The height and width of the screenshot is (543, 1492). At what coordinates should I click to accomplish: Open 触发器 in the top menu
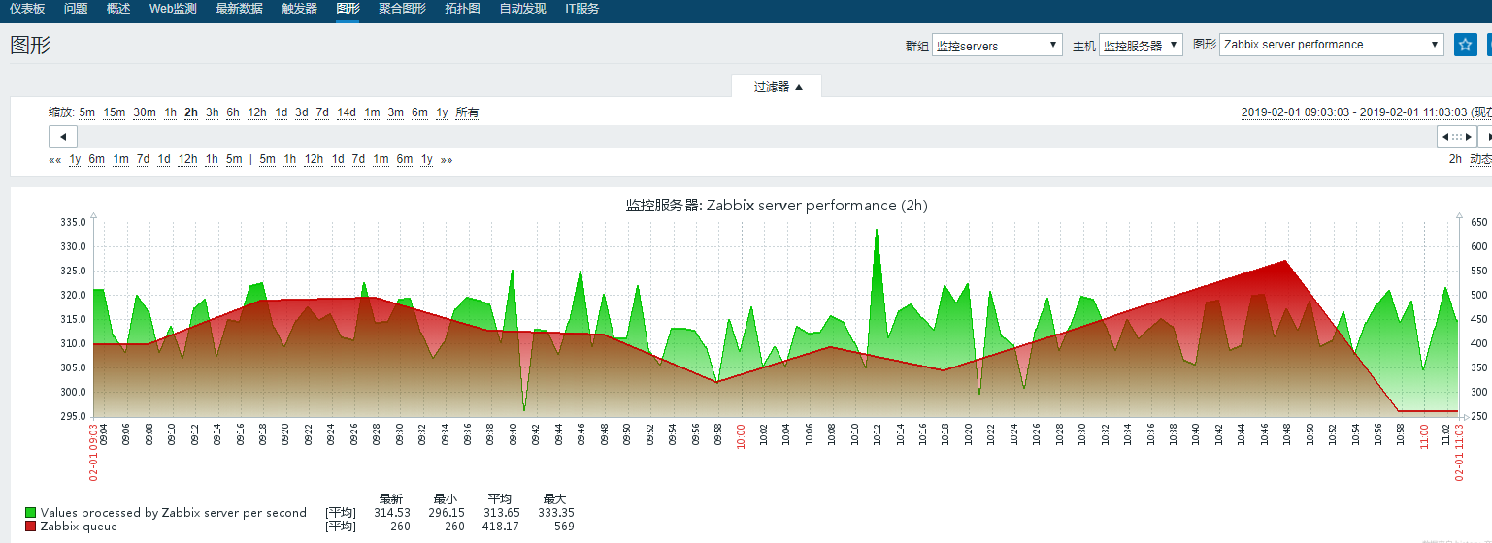[299, 9]
